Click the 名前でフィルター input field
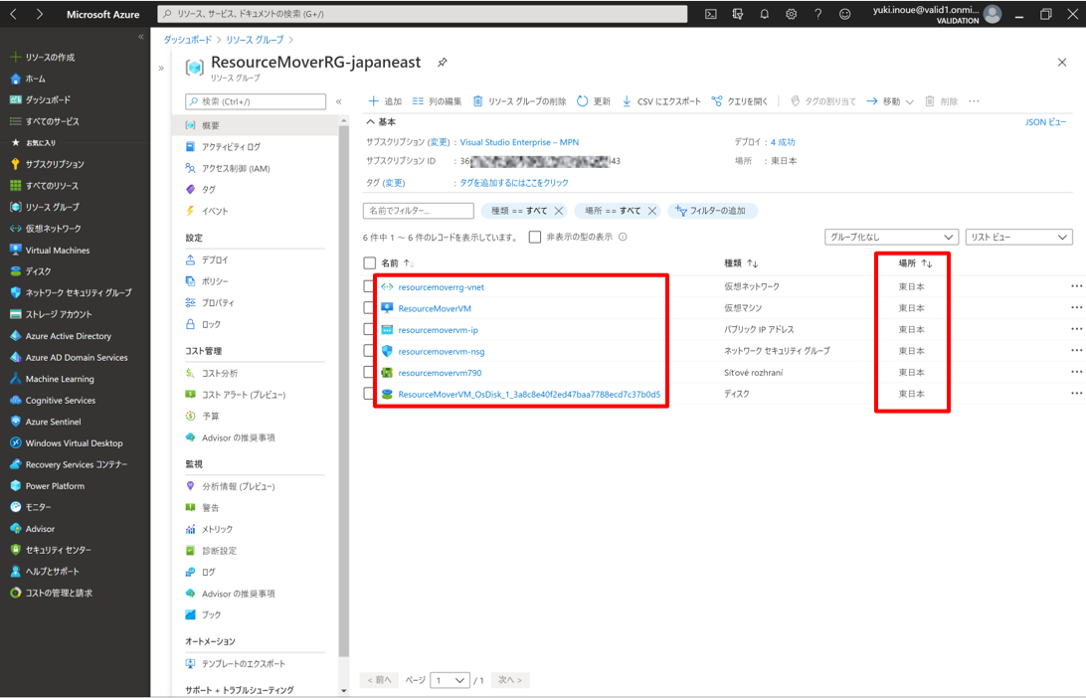 419,211
